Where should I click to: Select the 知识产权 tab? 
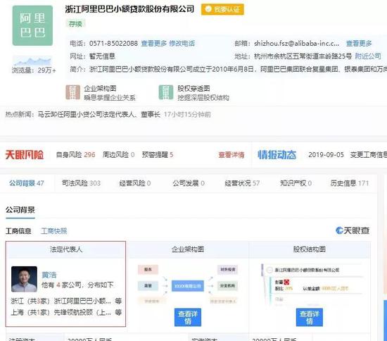296,183
